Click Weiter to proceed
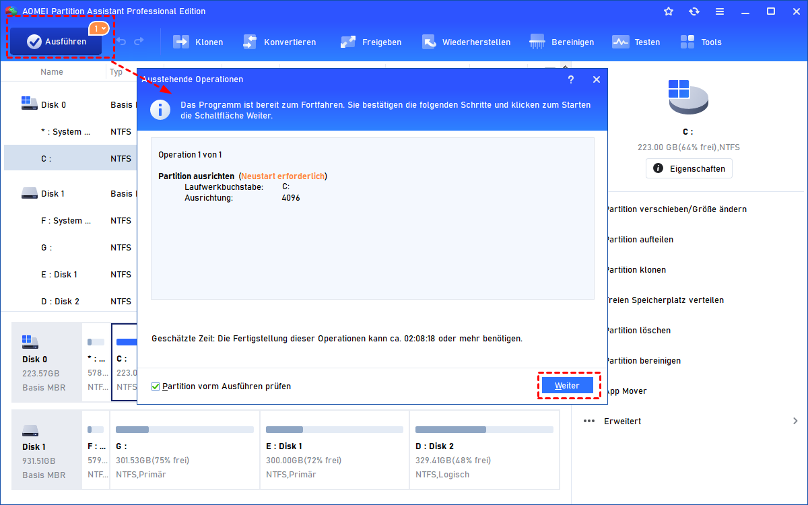The height and width of the screenshot is (505, 808). [568, 386]
